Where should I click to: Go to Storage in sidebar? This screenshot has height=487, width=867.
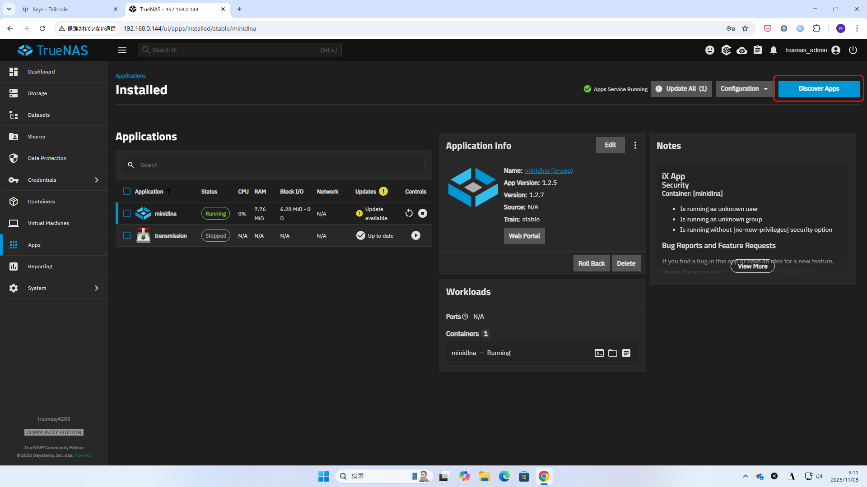tap(37, 93)
